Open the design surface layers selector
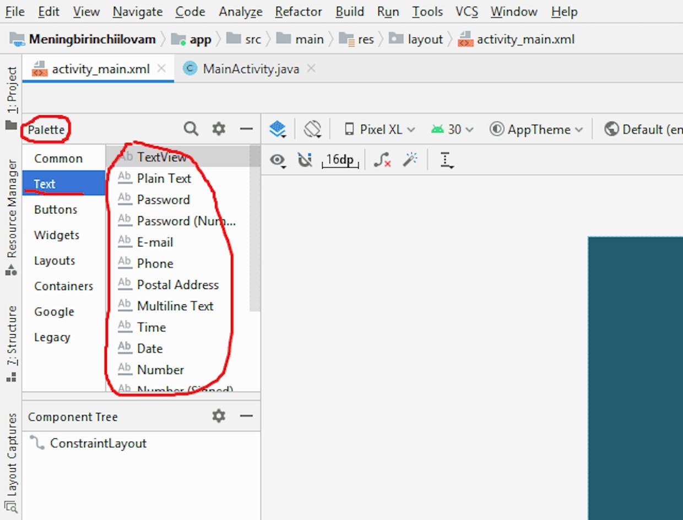683x520 pixels. pyautogui.click(x=278, y=130)
